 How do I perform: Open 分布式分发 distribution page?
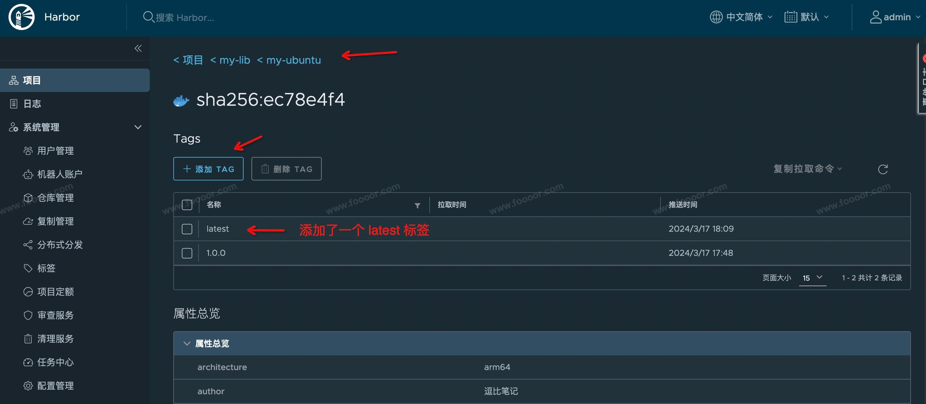(60, 245)
